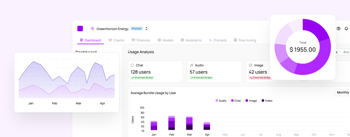Toggle the Video legend swatch

[x=263, y=101]
